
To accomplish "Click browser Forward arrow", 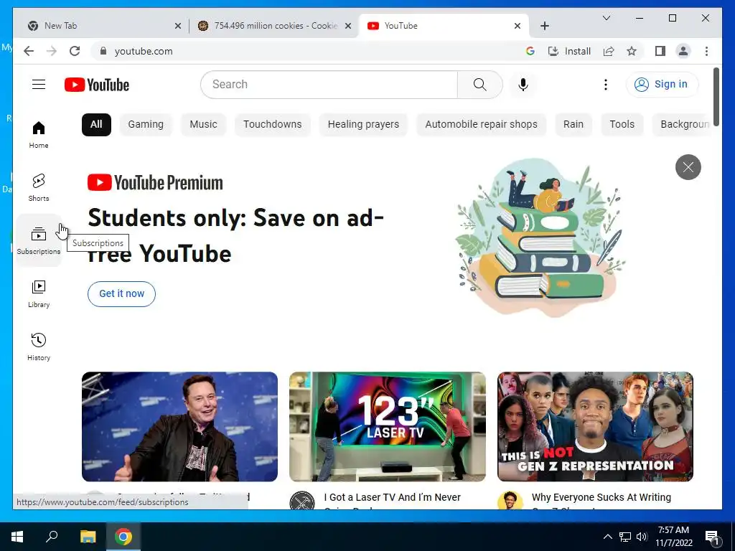I will click(52, 51).
